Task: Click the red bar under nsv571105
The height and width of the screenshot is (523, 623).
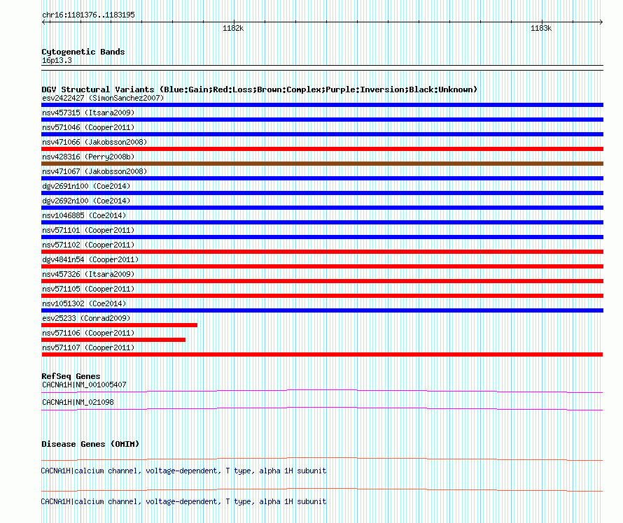Action: click(x=322, y=296)
